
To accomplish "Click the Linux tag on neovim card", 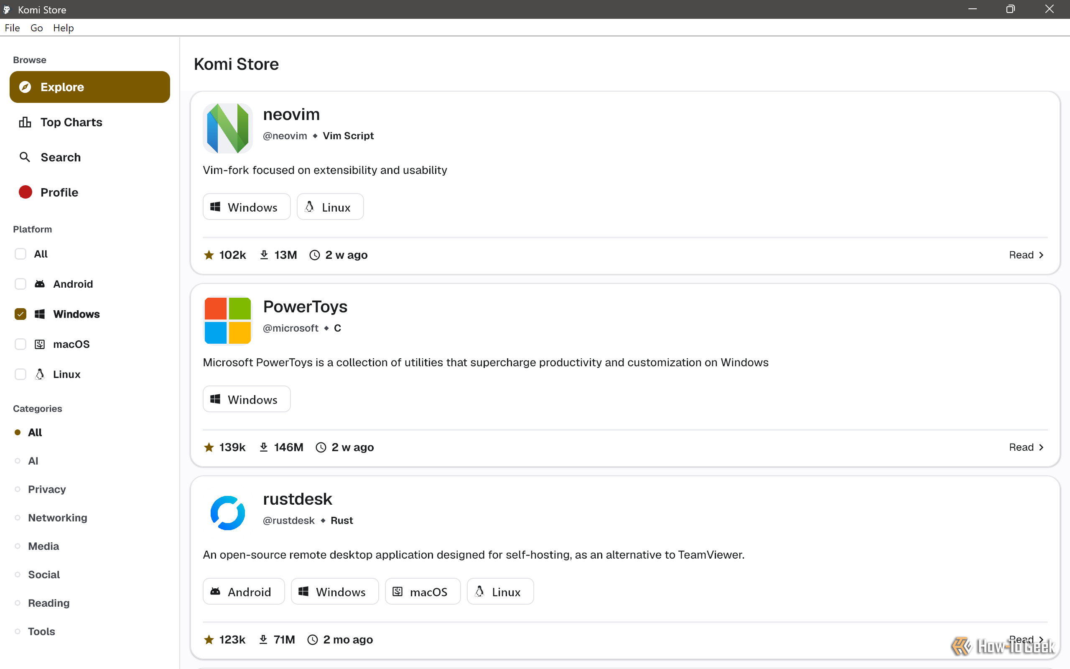I will pos(330,207).
